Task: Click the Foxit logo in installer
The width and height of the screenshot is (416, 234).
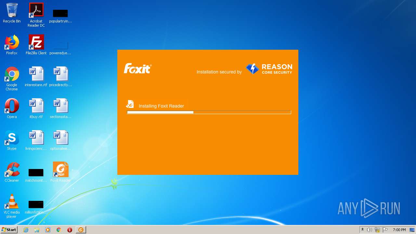Action: [138, 69]
